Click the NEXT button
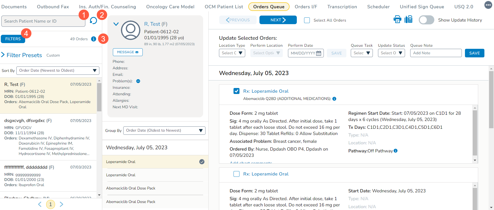 click(278, 20)
